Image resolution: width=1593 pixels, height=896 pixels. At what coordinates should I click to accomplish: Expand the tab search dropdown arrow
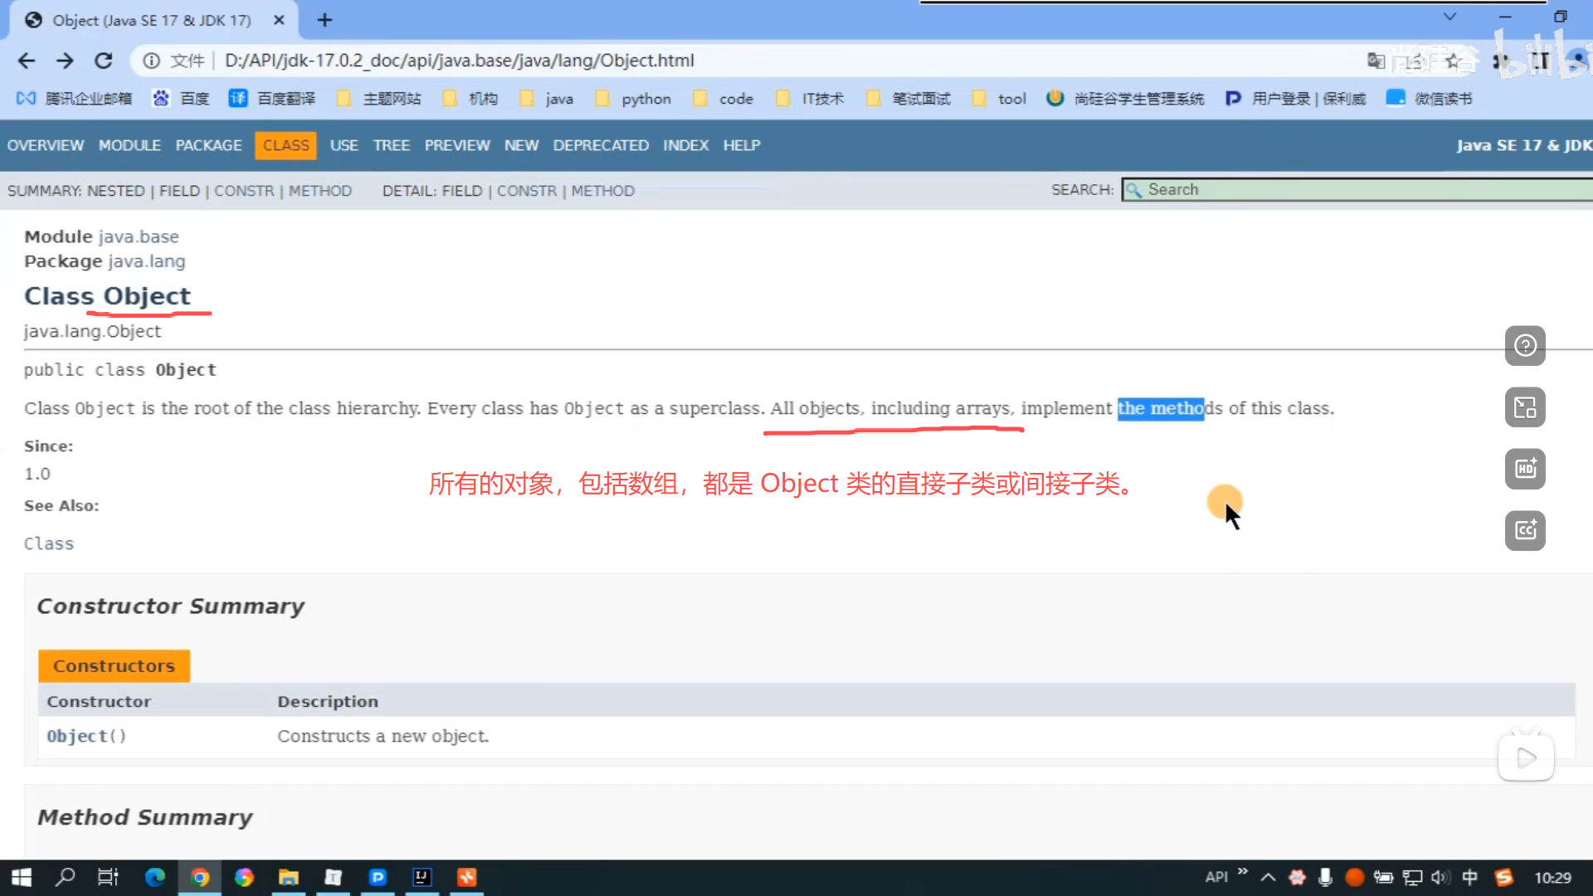coord(1449,17)
